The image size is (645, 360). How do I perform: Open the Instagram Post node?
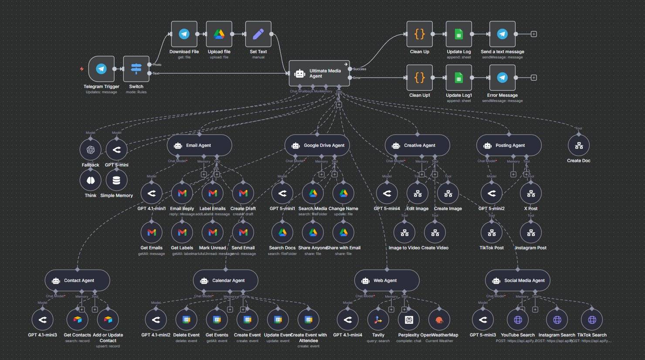[x=531, y=232]
